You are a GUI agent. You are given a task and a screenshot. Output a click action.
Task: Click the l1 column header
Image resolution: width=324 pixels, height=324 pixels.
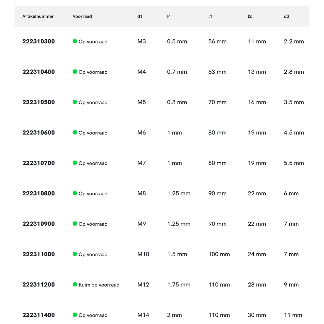[210, 16]
